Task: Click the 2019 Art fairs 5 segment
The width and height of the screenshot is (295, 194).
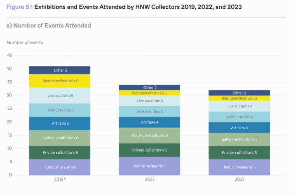Action: [59, 124]
